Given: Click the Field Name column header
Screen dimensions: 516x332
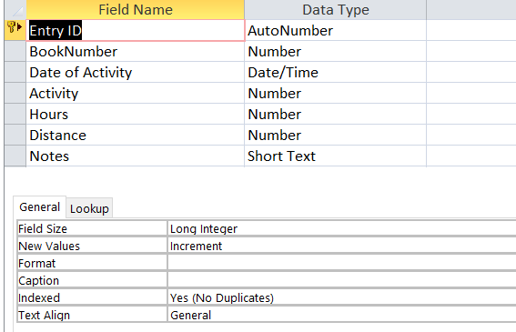Looking at the screenshot, I should click(136, 9).
